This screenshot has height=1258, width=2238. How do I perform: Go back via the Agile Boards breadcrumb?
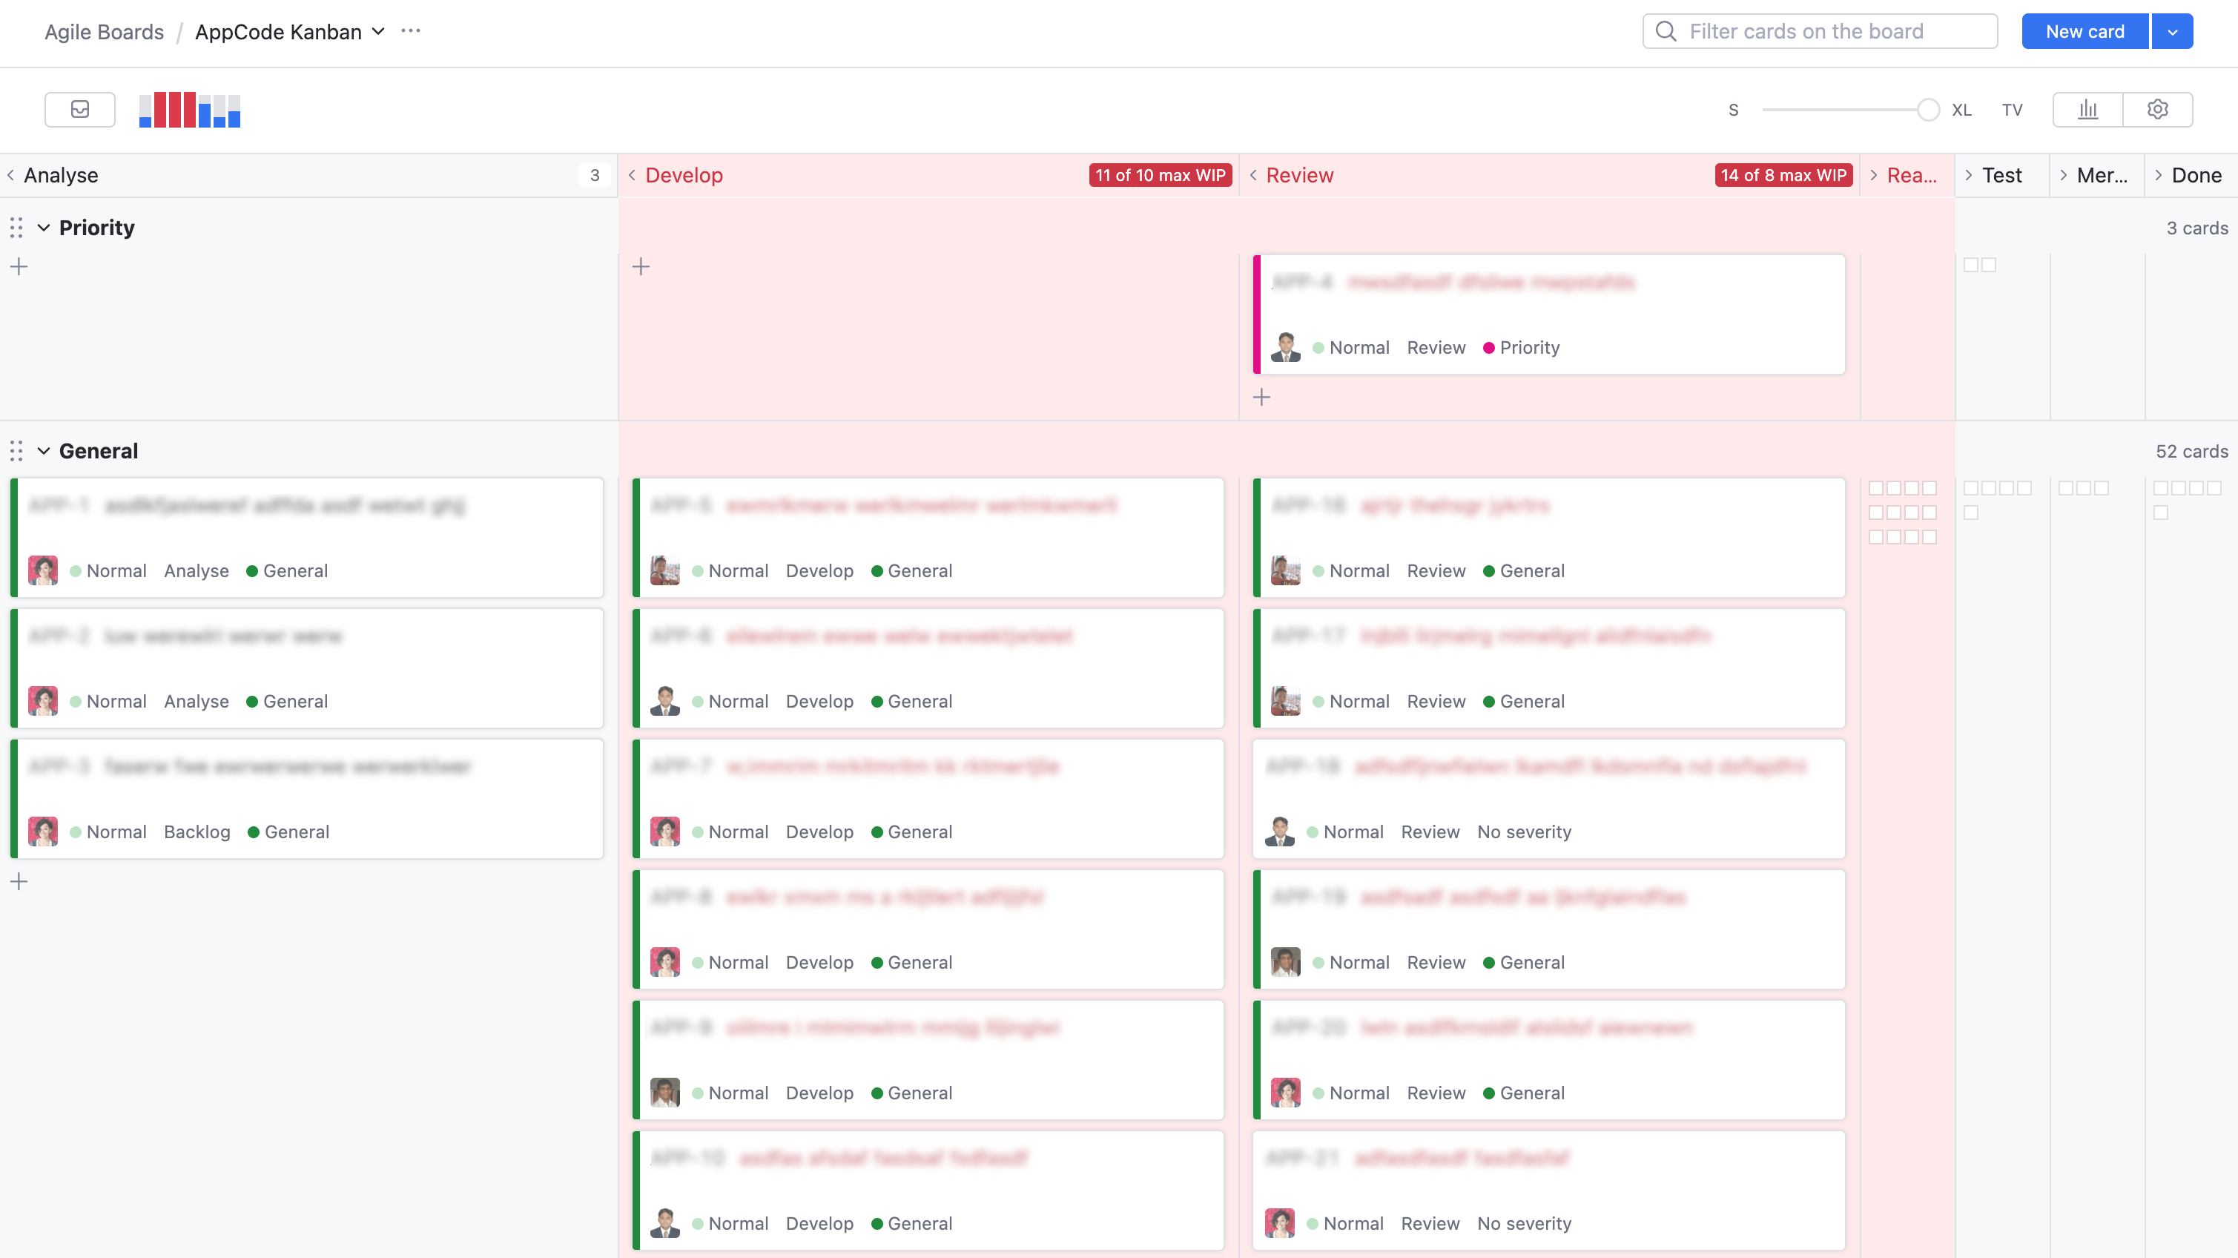click(x=105, y=32)
